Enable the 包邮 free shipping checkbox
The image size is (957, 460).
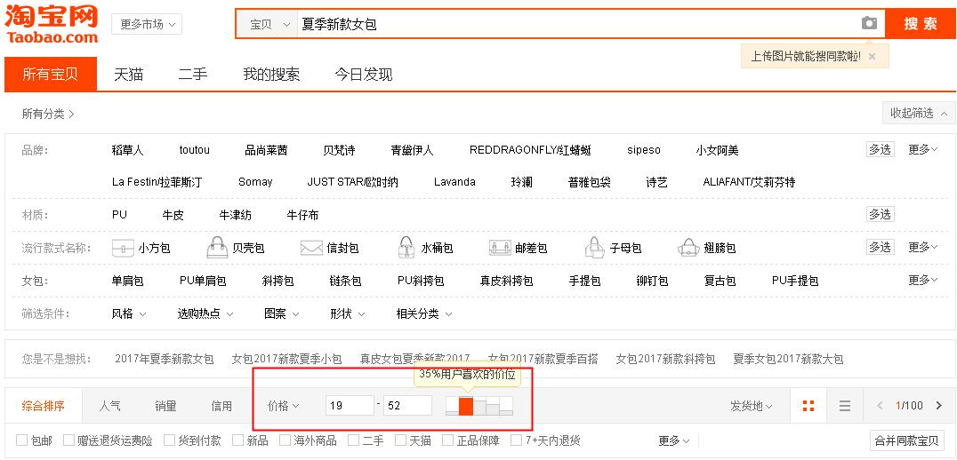[x=22, y=440]
